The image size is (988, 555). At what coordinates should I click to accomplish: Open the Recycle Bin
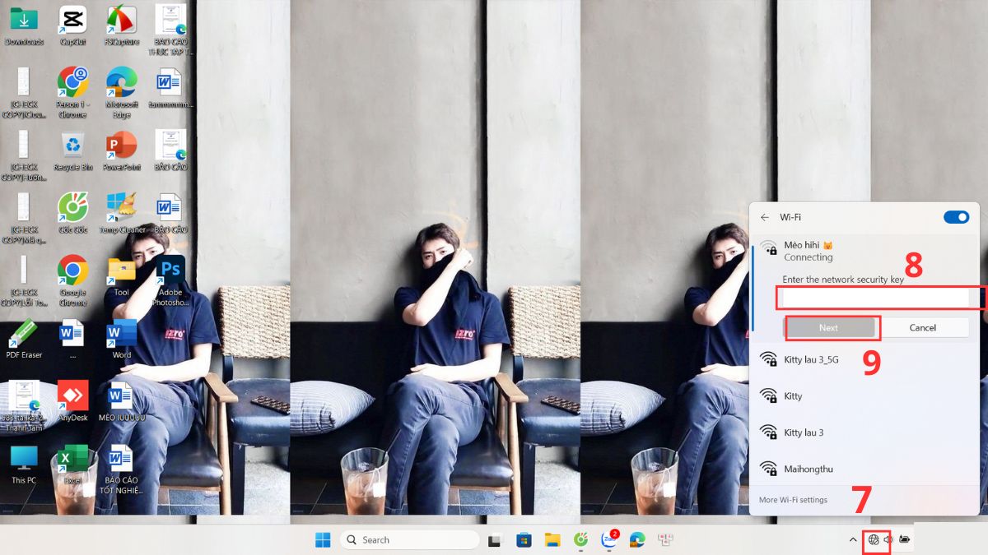coord(73,150)
